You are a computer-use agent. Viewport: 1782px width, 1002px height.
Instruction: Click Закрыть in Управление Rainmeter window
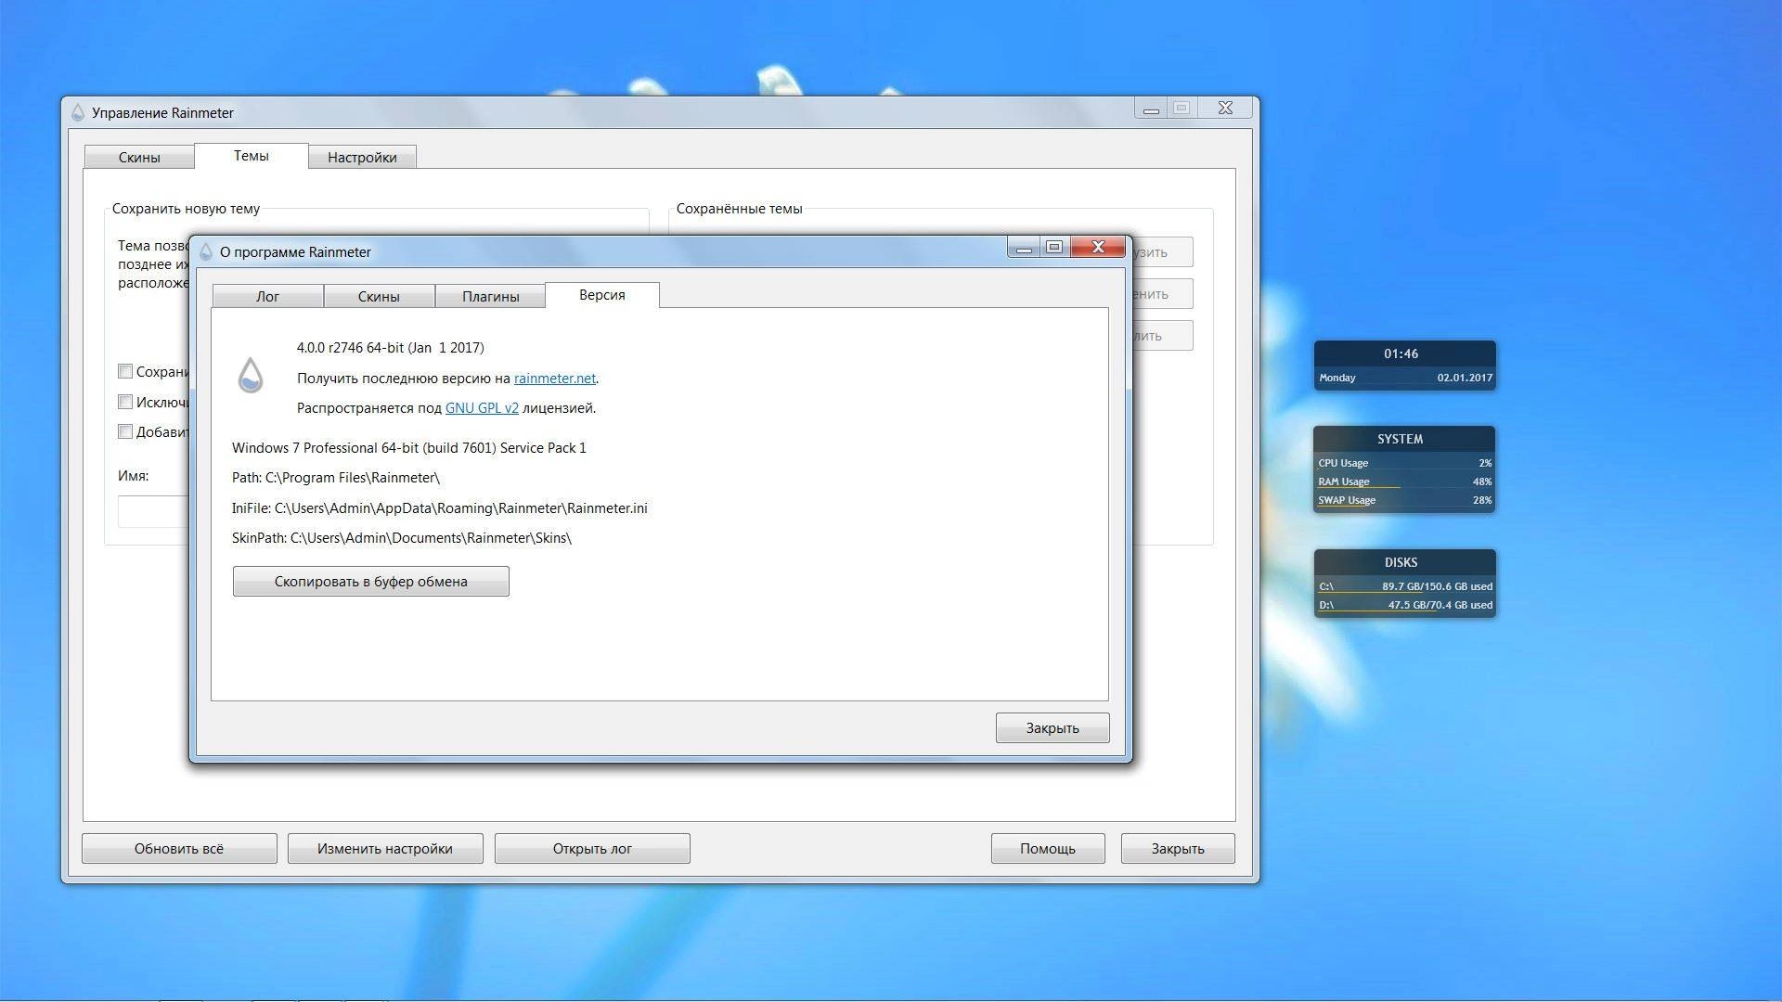[1178, 849]
